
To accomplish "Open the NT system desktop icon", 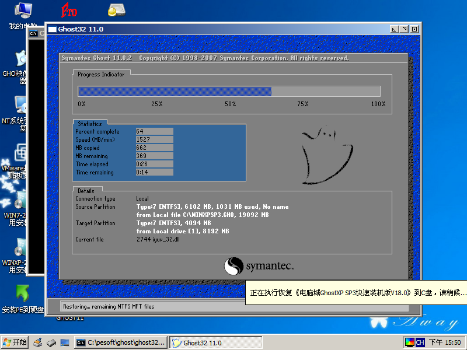I will 22,106.
